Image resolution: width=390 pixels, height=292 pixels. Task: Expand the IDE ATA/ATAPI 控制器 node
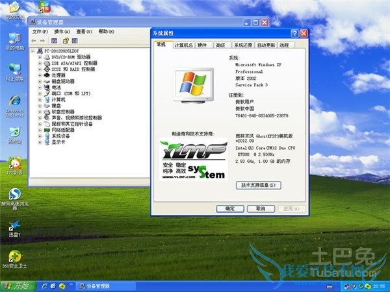pyautogui.click(x=40, y=64)
